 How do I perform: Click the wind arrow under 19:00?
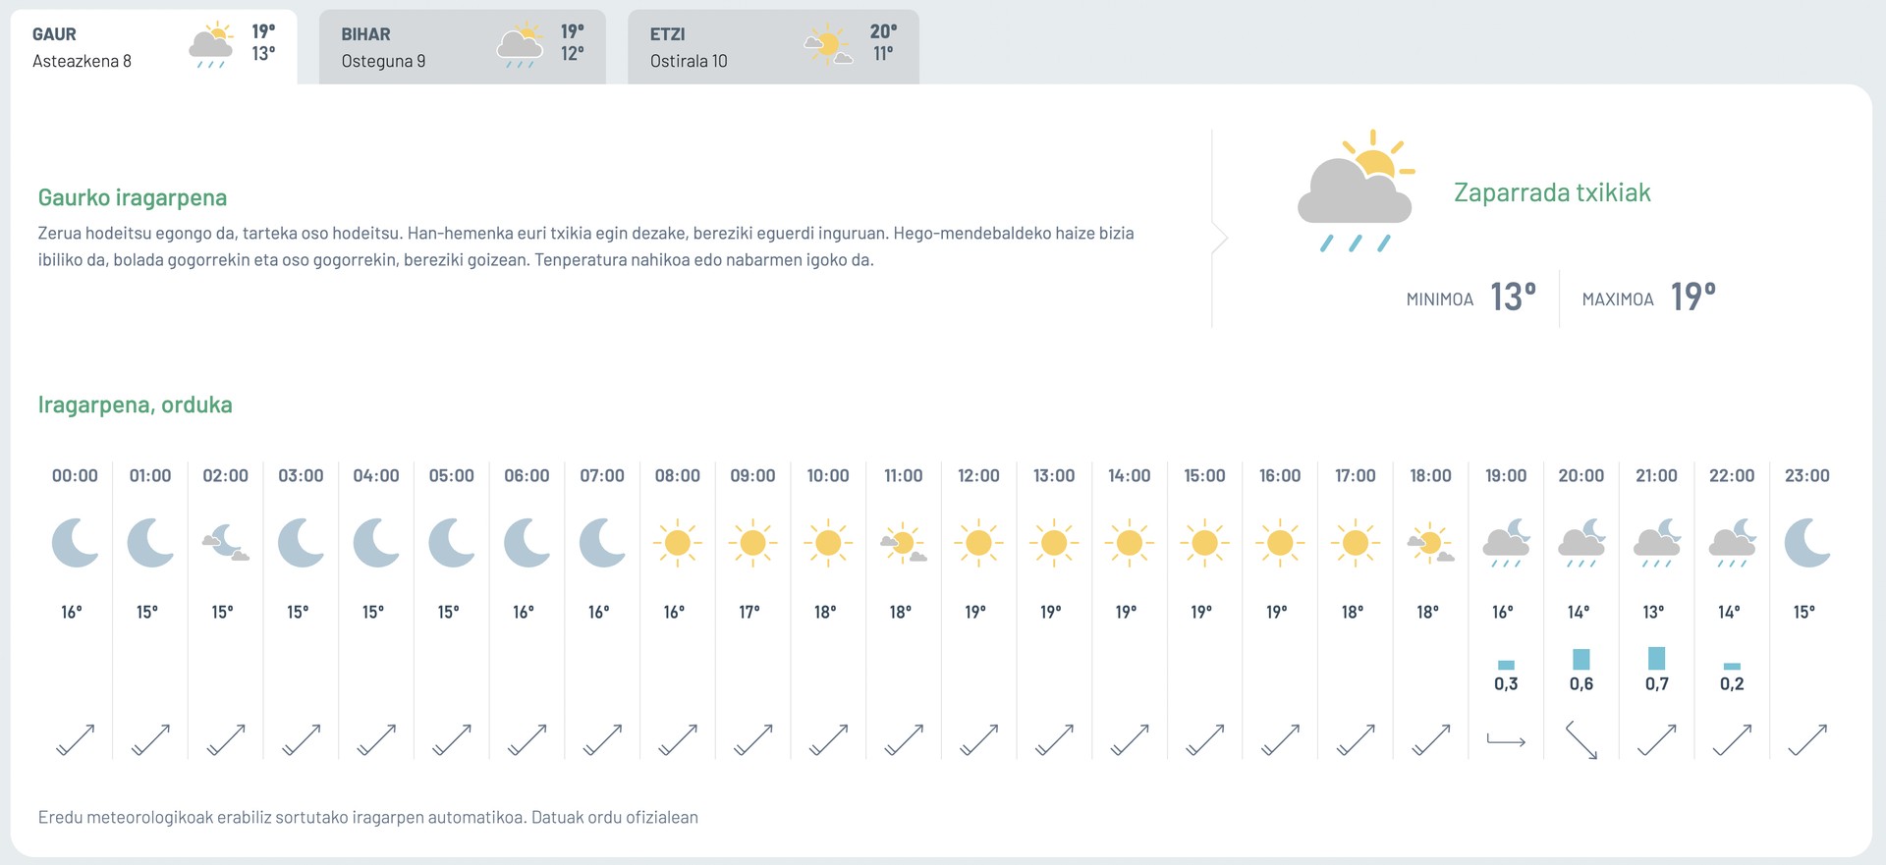click(1506, 740)
